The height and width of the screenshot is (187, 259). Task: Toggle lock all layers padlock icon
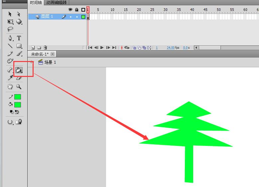click(76, 10)
